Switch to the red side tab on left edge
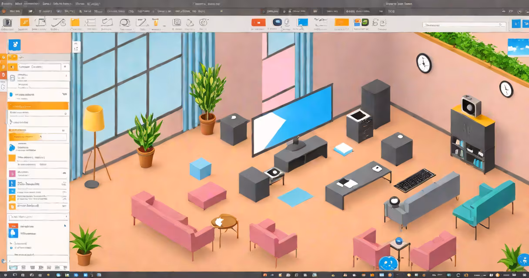The width and height of the screenshot is (529, 278). 3,76
